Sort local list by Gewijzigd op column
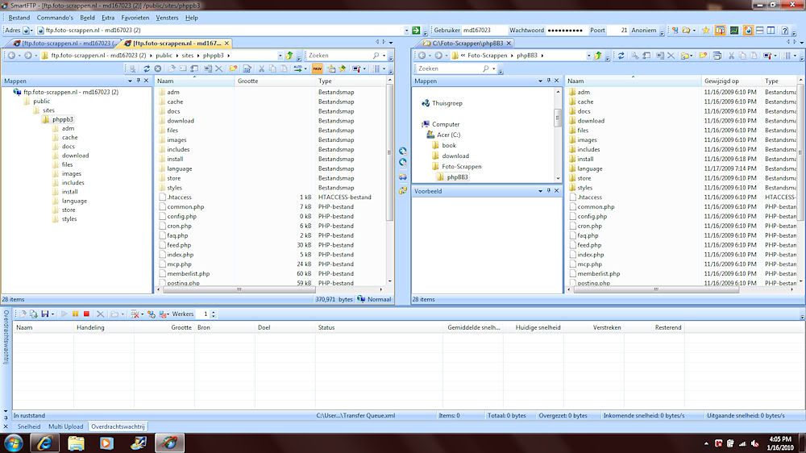This screenshot has height=453, width=806. coord(731,81)
